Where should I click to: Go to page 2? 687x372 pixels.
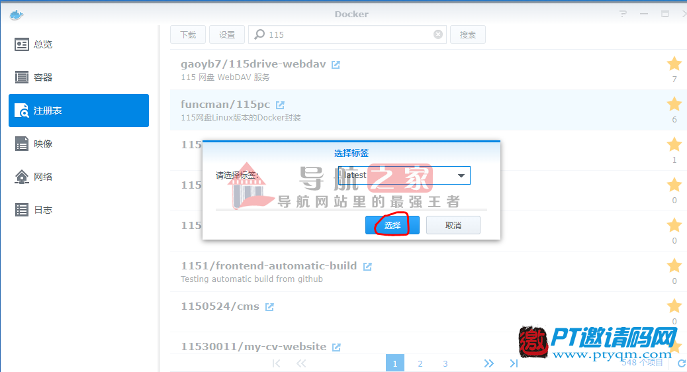[x=420, y=363]
